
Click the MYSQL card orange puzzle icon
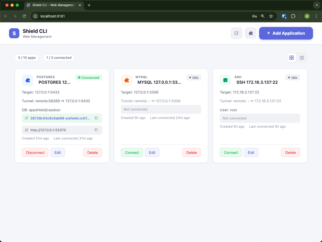tap(126, 80)
